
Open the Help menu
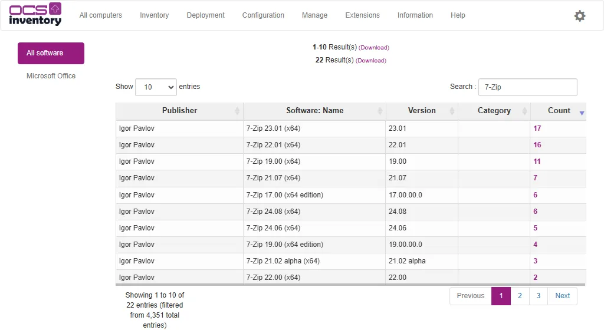[x=458, y=15]
